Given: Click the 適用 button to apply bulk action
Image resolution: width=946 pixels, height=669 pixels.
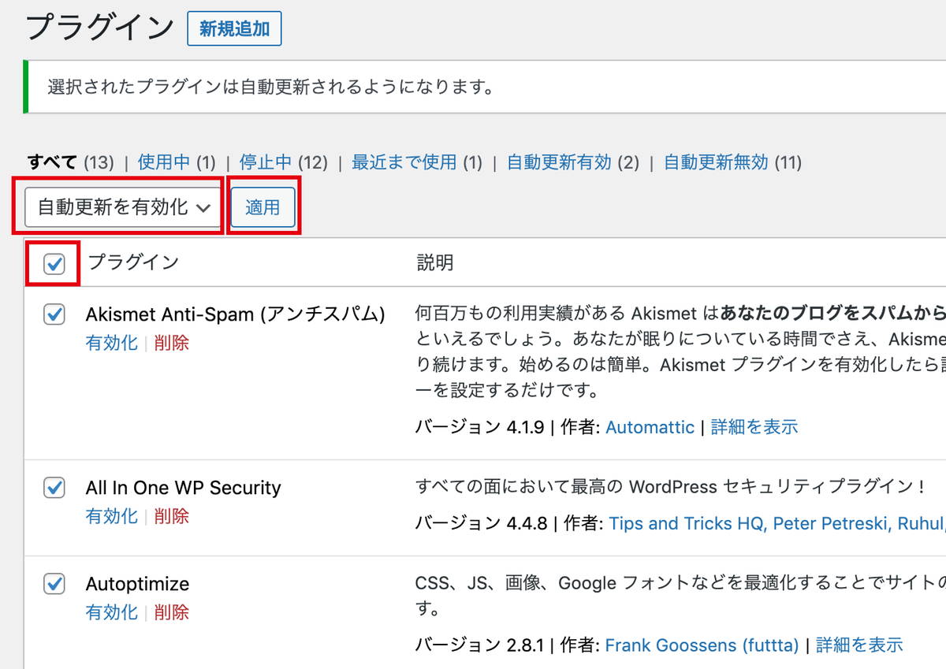Looking at the screenshot, I should click(263, 207).
